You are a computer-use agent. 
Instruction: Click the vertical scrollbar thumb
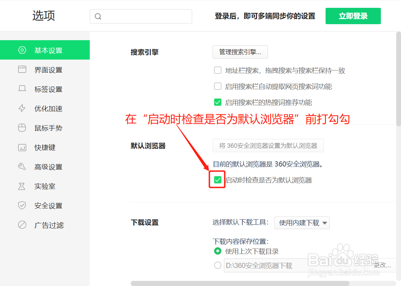pos(399,79)
